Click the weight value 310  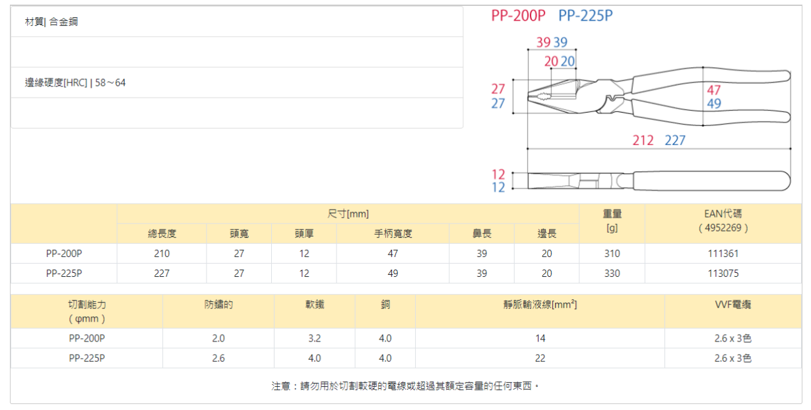pos(612,253)
